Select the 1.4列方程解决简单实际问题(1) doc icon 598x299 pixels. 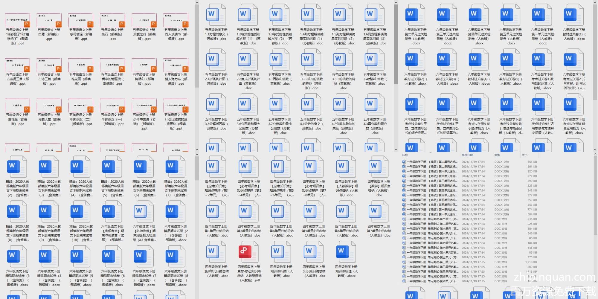coord(311,15)
